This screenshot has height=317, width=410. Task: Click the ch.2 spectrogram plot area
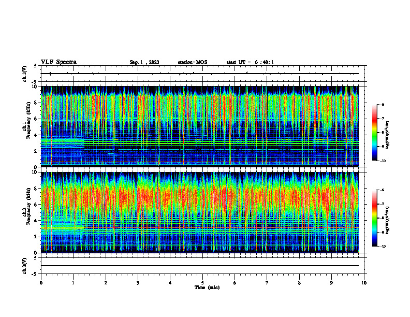pyautogui.click(x=200, y=212)
